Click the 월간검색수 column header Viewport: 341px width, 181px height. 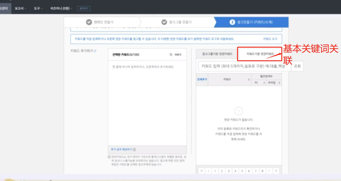click(266, 76)
